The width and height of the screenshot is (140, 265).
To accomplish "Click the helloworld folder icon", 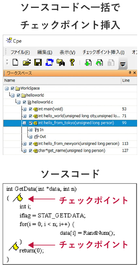I will click(x=24, y=95).
